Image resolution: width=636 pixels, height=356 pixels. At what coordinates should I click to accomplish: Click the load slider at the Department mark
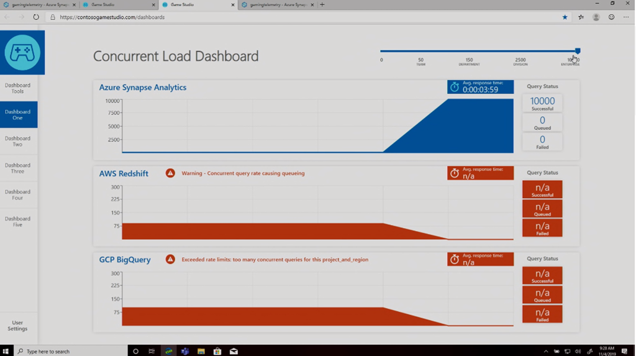[470, 51]
